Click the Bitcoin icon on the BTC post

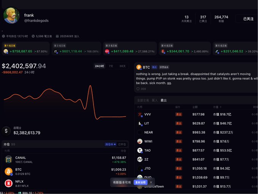(x=139, y=67)
